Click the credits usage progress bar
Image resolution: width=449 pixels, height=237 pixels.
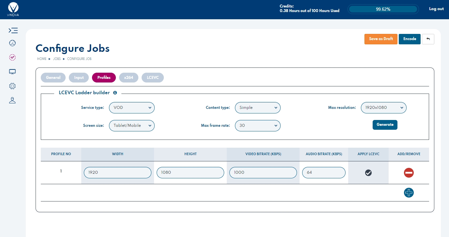(383, 9)
